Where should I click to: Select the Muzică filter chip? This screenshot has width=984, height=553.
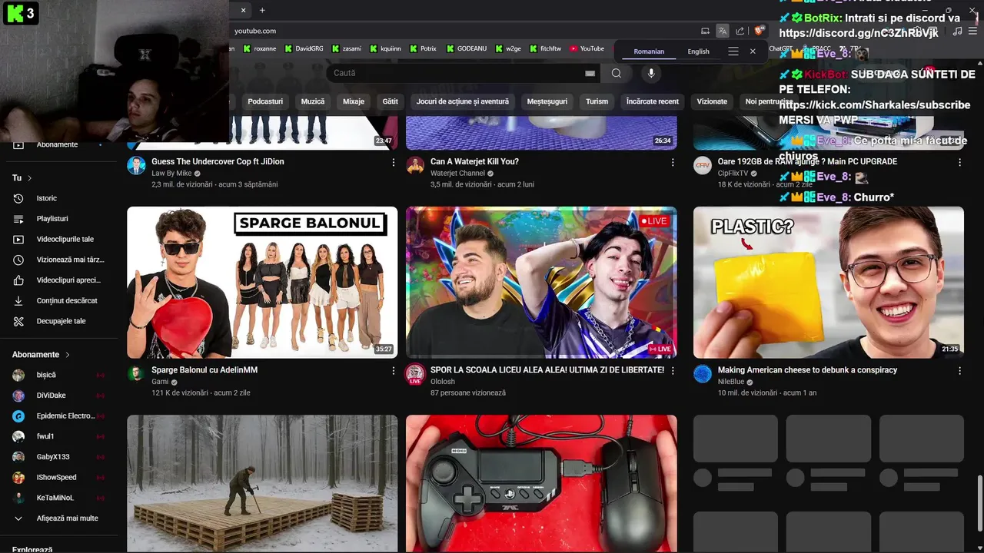313,101
